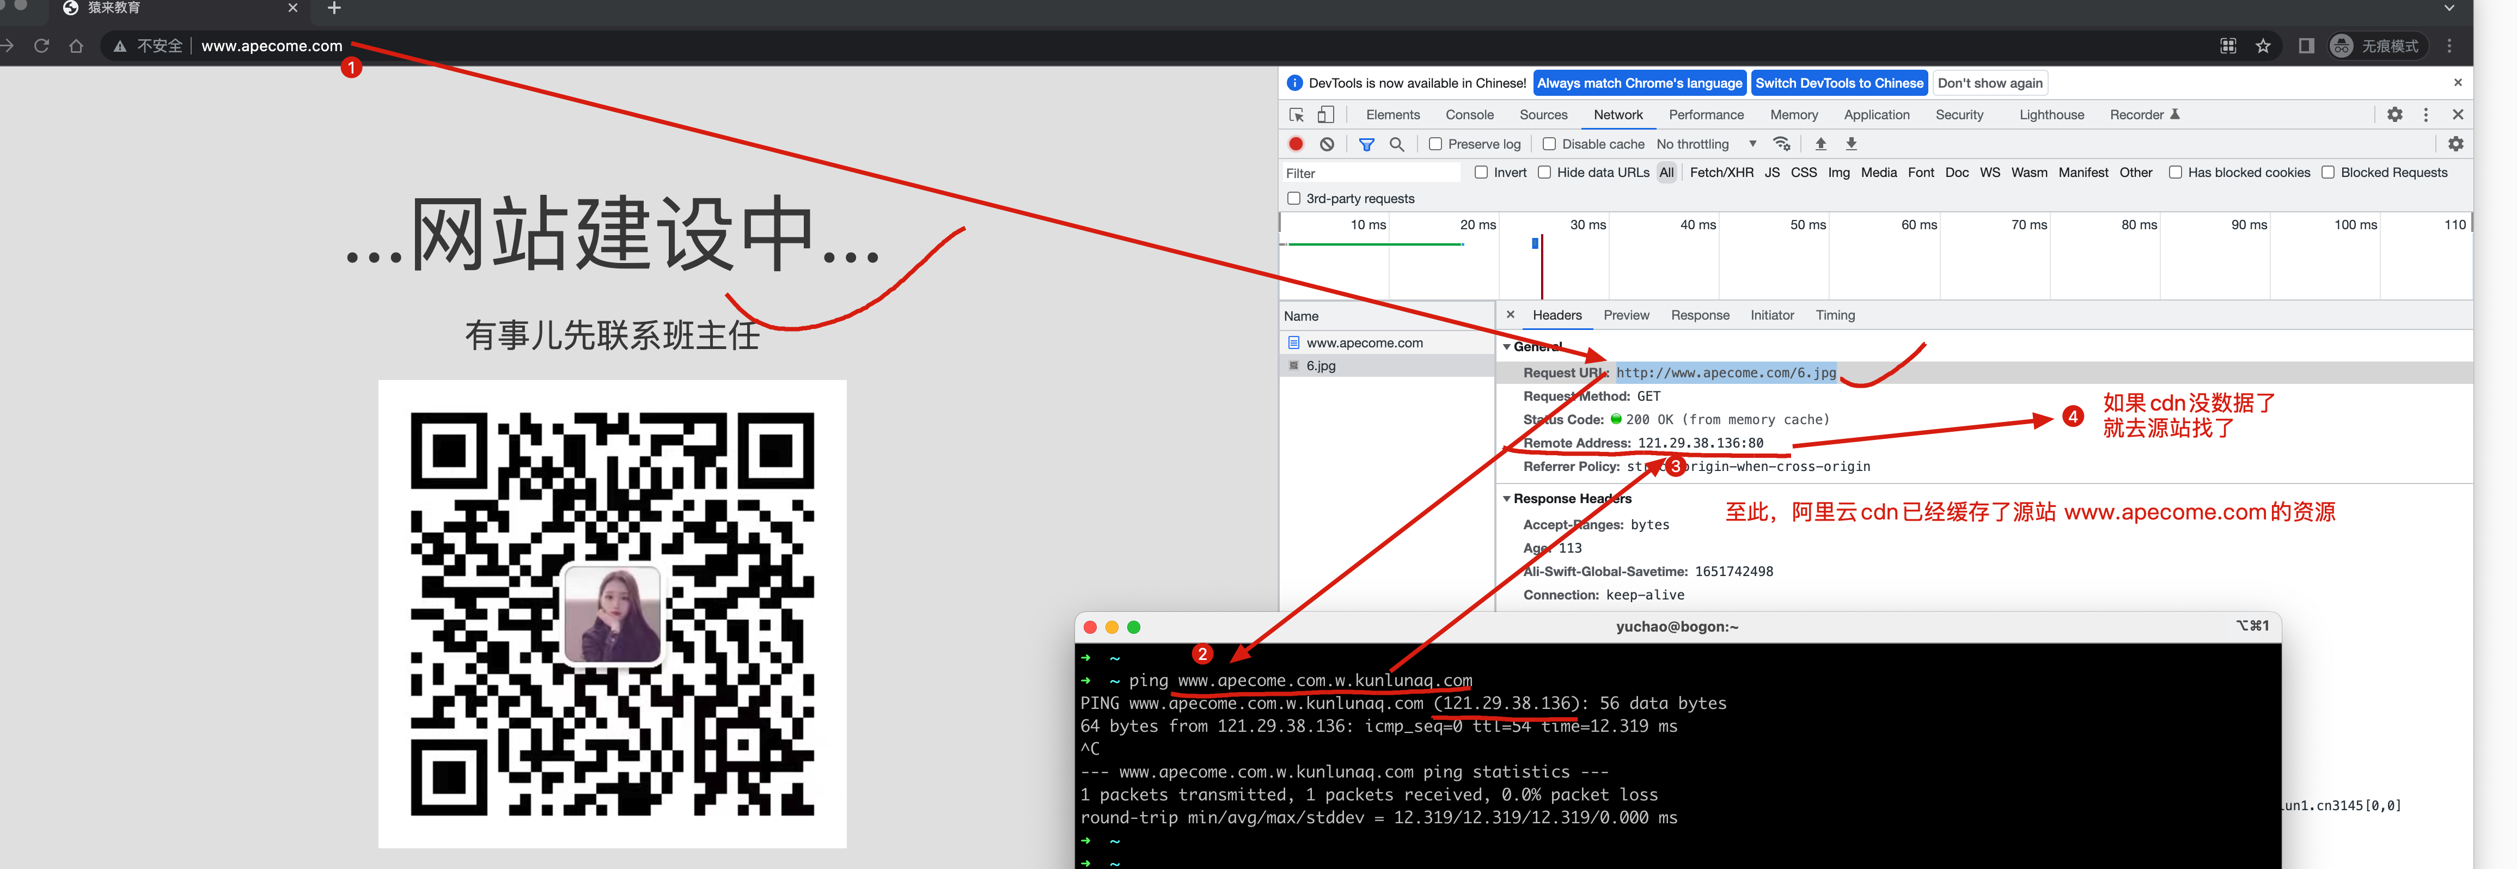Image resolution: width=2517 pixels, height=869 pixels.
Task: Click the import HAR upload arrow icon
Action: click(x=1819, y=144)
